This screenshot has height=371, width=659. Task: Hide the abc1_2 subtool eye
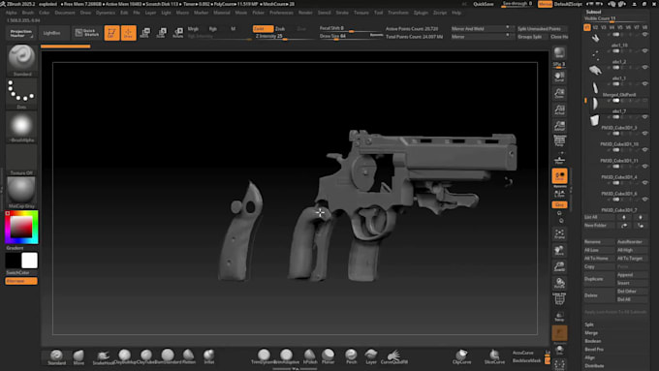point(645,67)
